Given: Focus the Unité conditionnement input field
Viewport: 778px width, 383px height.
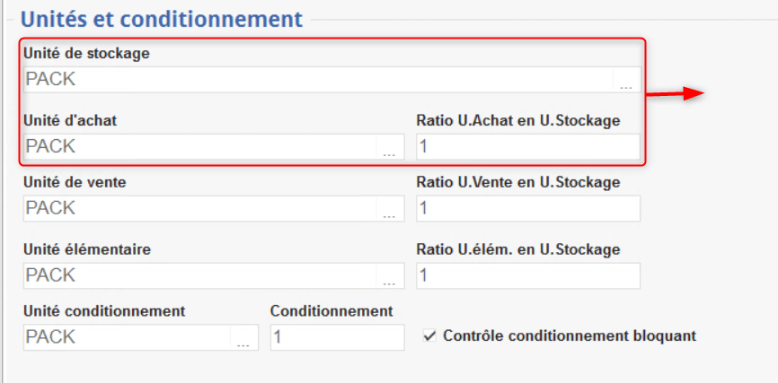Looking at the screenshot, I should 127,337.
